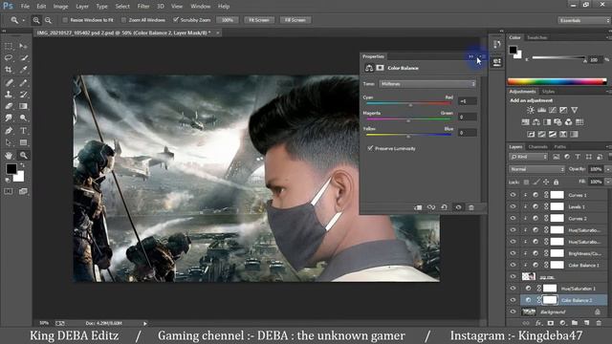Add a Levels adjustment from Adjustments panel
The height and width of the screenshot is (344, 612).
(541, 111)
